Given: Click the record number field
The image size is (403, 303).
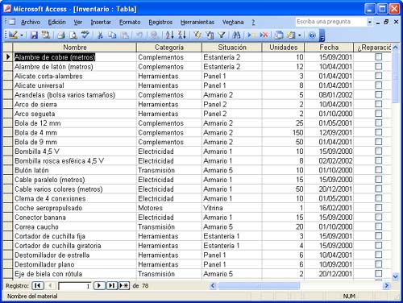Looking at the screenshot, I should click(75, 286).
